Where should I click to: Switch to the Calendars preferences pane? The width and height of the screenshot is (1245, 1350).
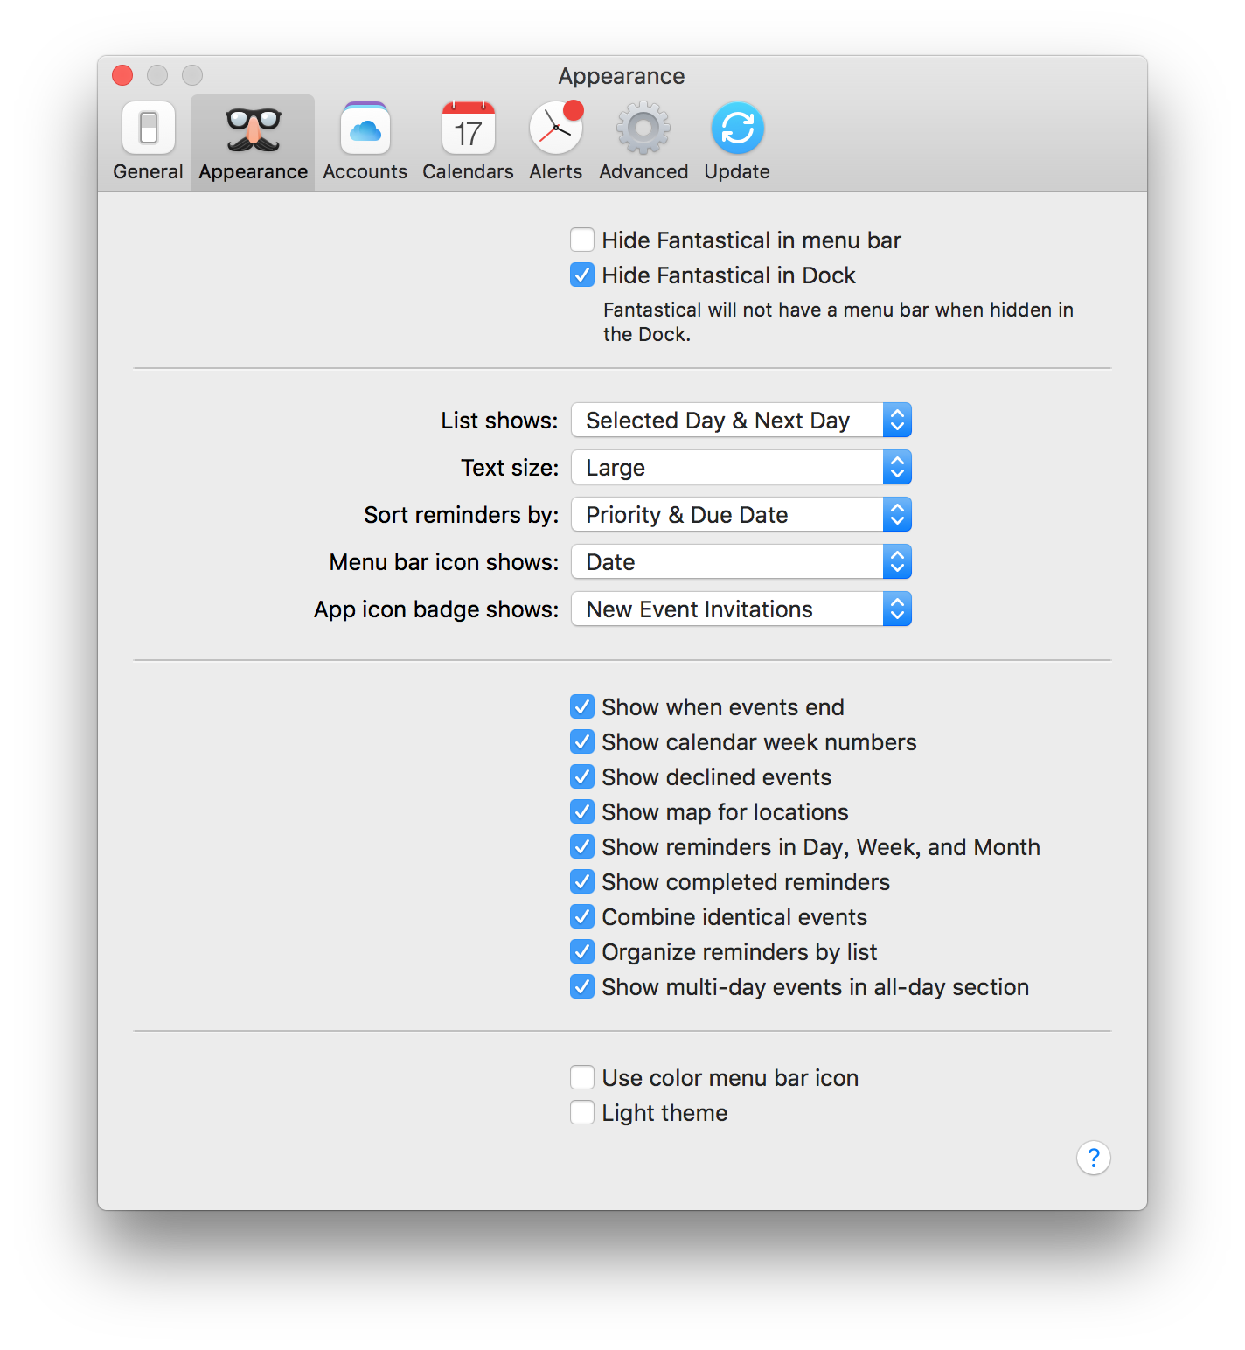click(x=468, y=142)
